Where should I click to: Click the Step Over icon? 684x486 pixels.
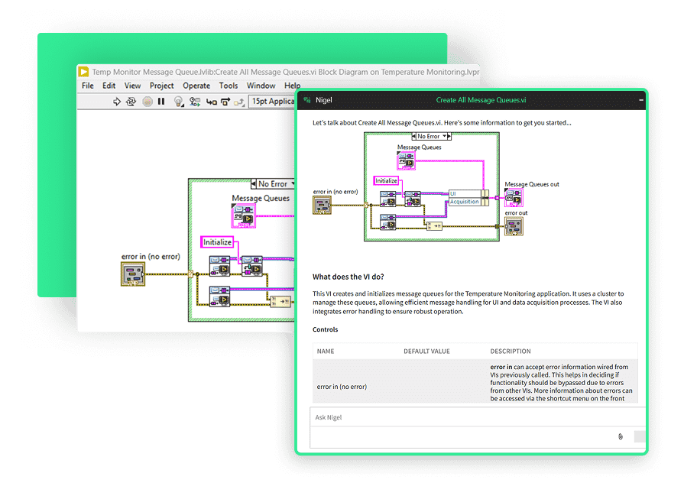click(x=225, y=101)
